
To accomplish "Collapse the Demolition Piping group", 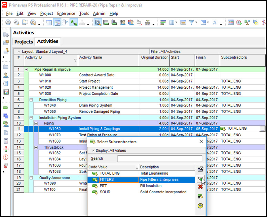I will (31, 100).
